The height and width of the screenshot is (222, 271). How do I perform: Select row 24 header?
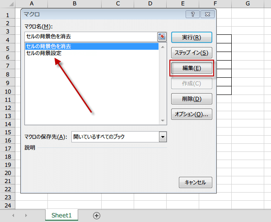[x=7, y=206]
